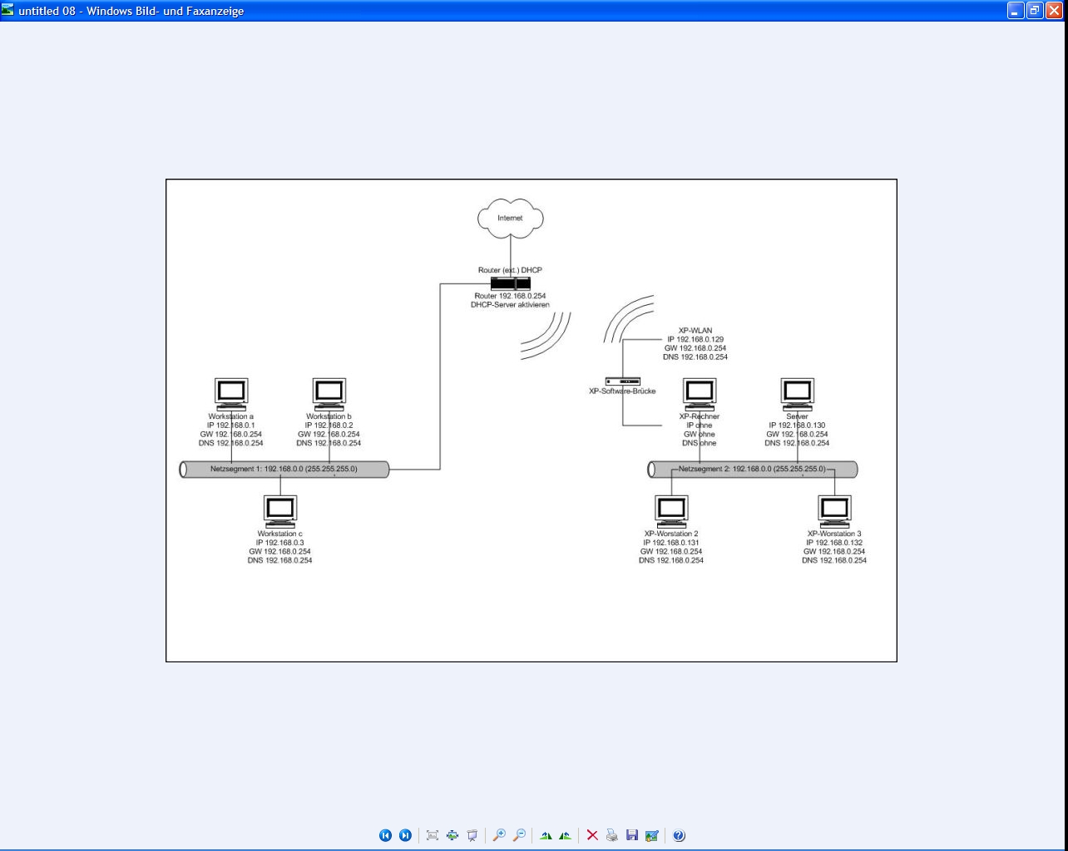Show image at actual size
The width and height of the screenshot is (1068, 851).
(452, 835)
